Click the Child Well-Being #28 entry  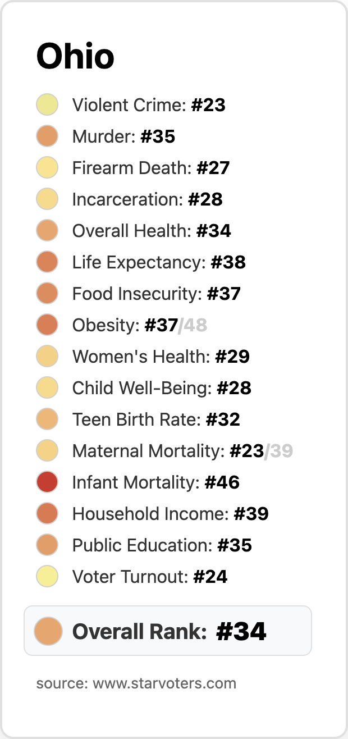coord(162,388)
